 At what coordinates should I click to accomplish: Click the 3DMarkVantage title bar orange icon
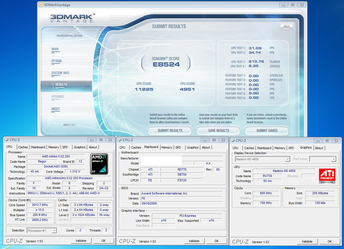[x=41, y=5]
